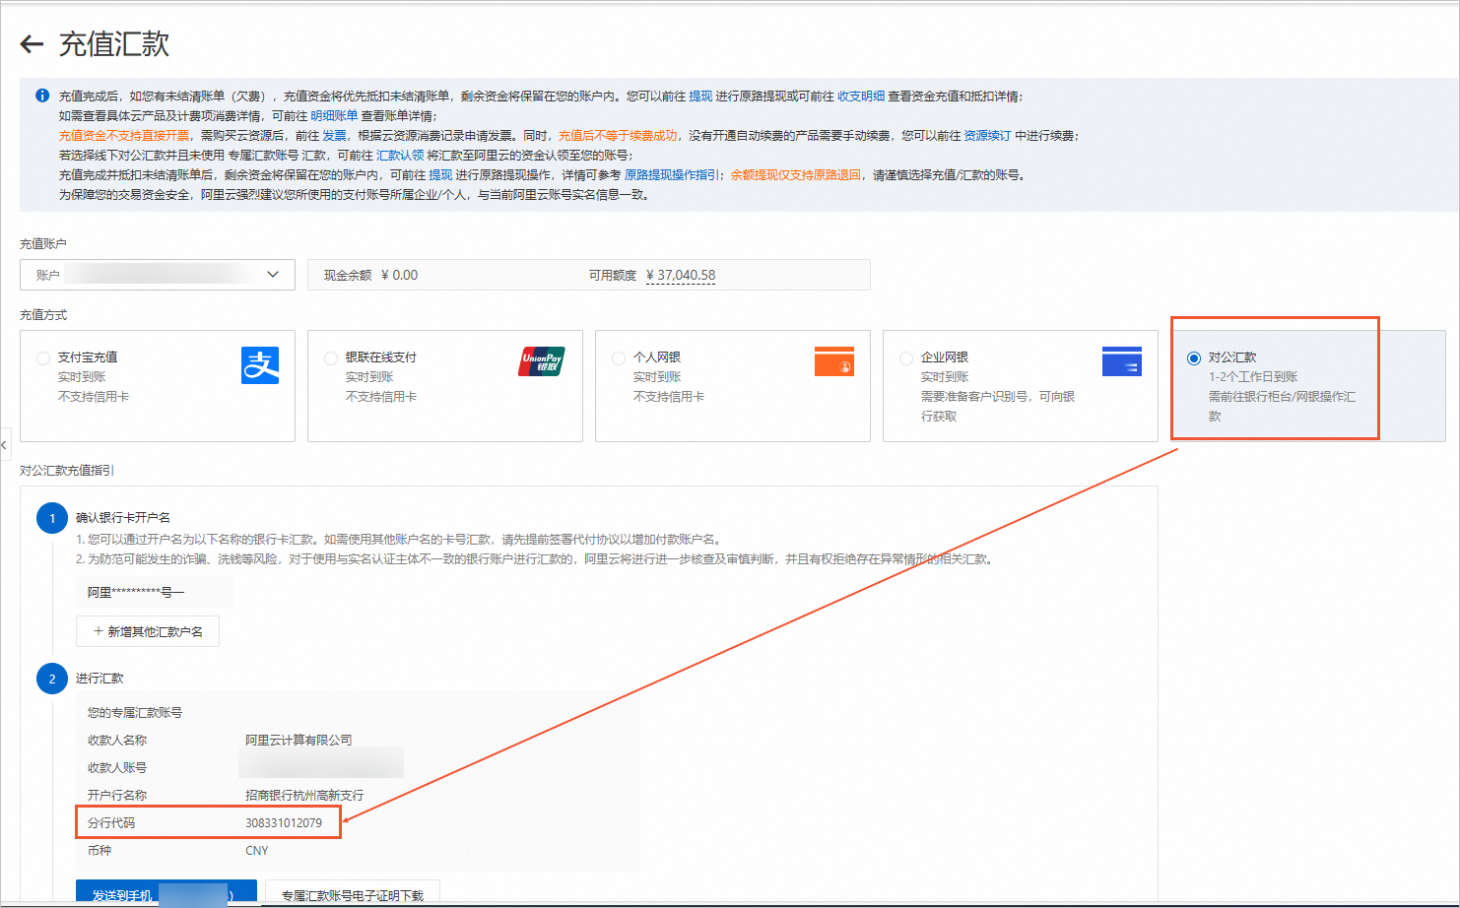
Task: Open the 汇款认领 link
Action: [400, 155]
